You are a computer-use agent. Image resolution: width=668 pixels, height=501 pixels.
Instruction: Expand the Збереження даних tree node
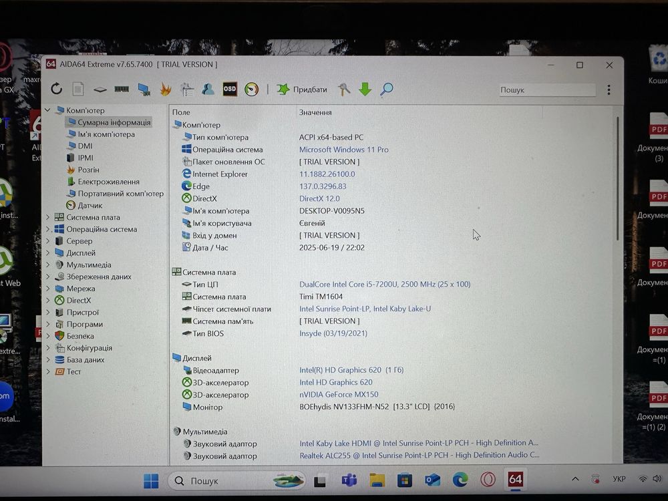(47, 277)
